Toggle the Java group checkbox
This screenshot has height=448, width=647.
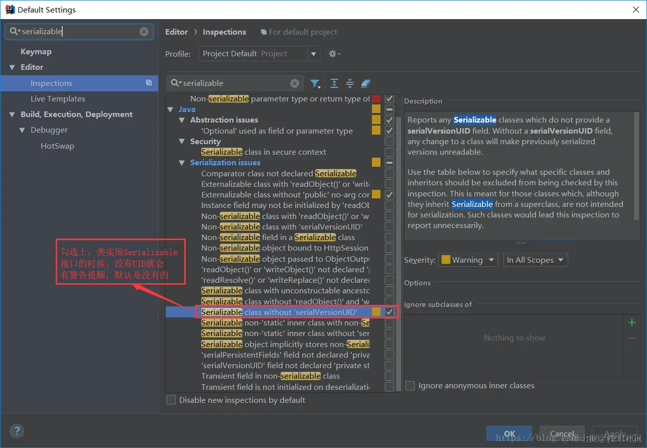point(390,109)
